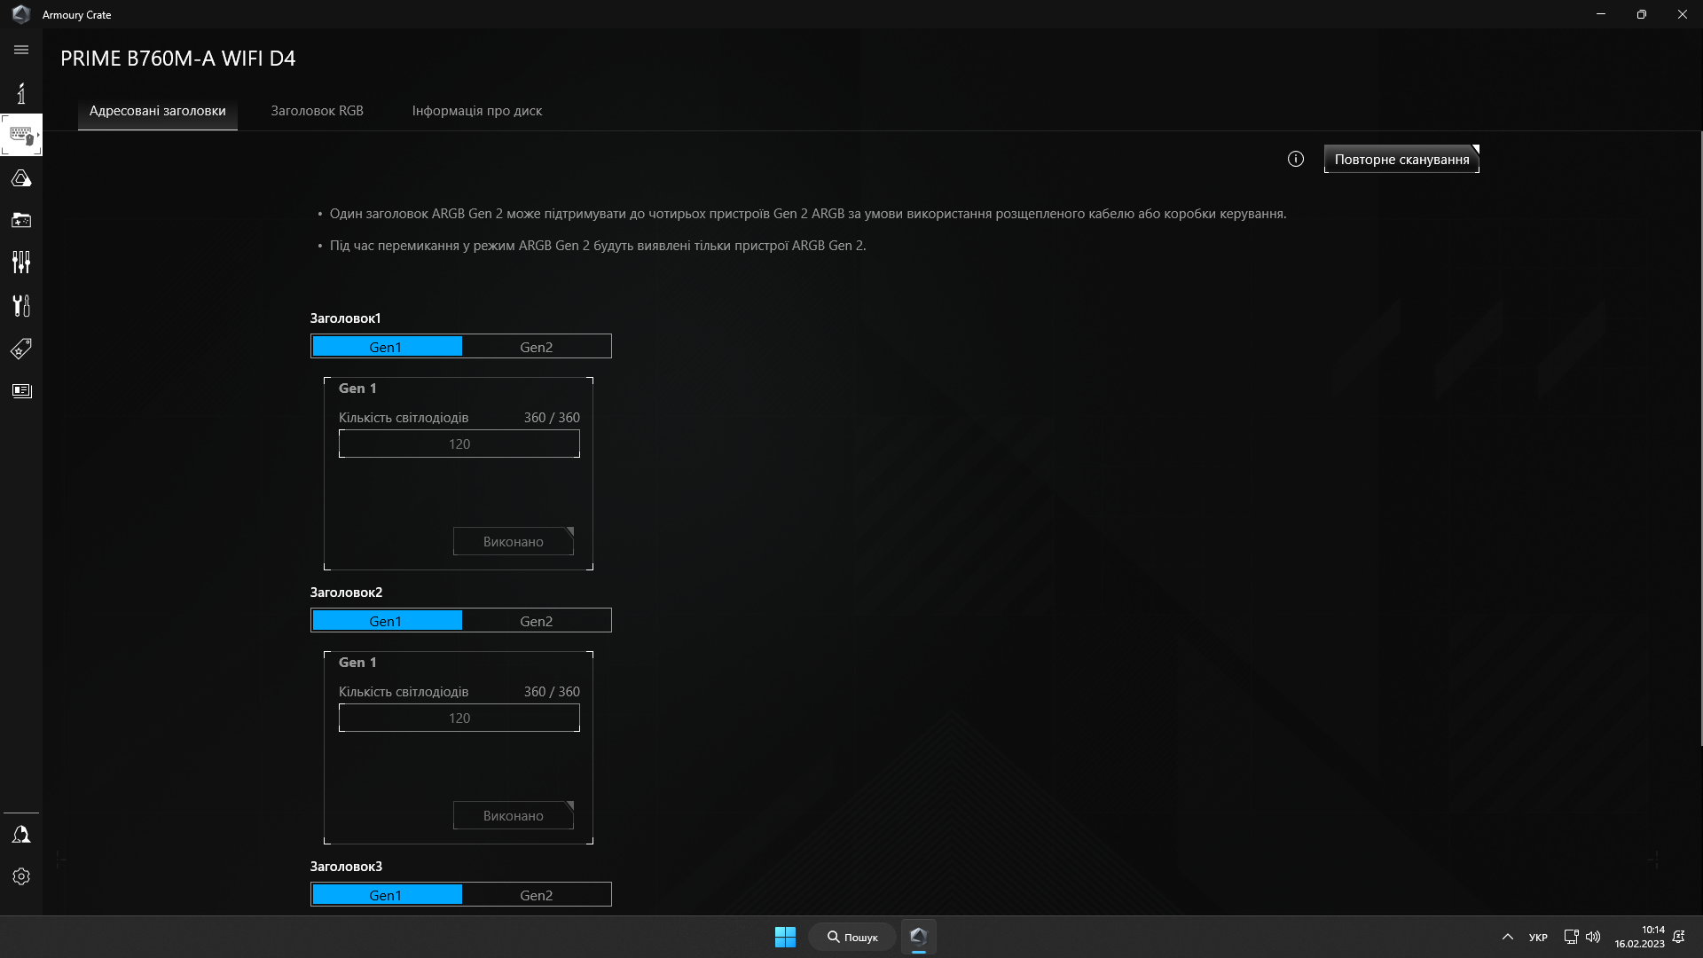Open the sliders Scenario Profiles icon
Image resolution: width=1703 pixels, height=958 pixels.
[21, 263]
